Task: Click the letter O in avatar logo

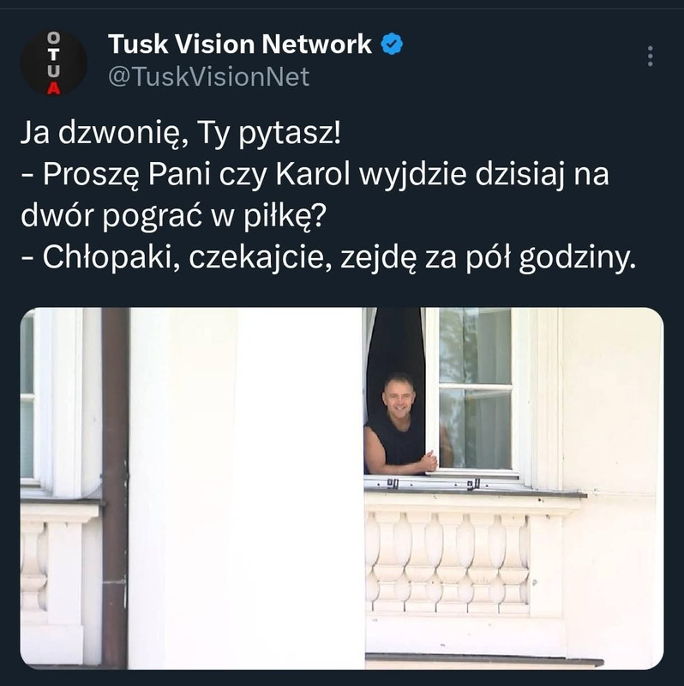Action: point(53,38)
